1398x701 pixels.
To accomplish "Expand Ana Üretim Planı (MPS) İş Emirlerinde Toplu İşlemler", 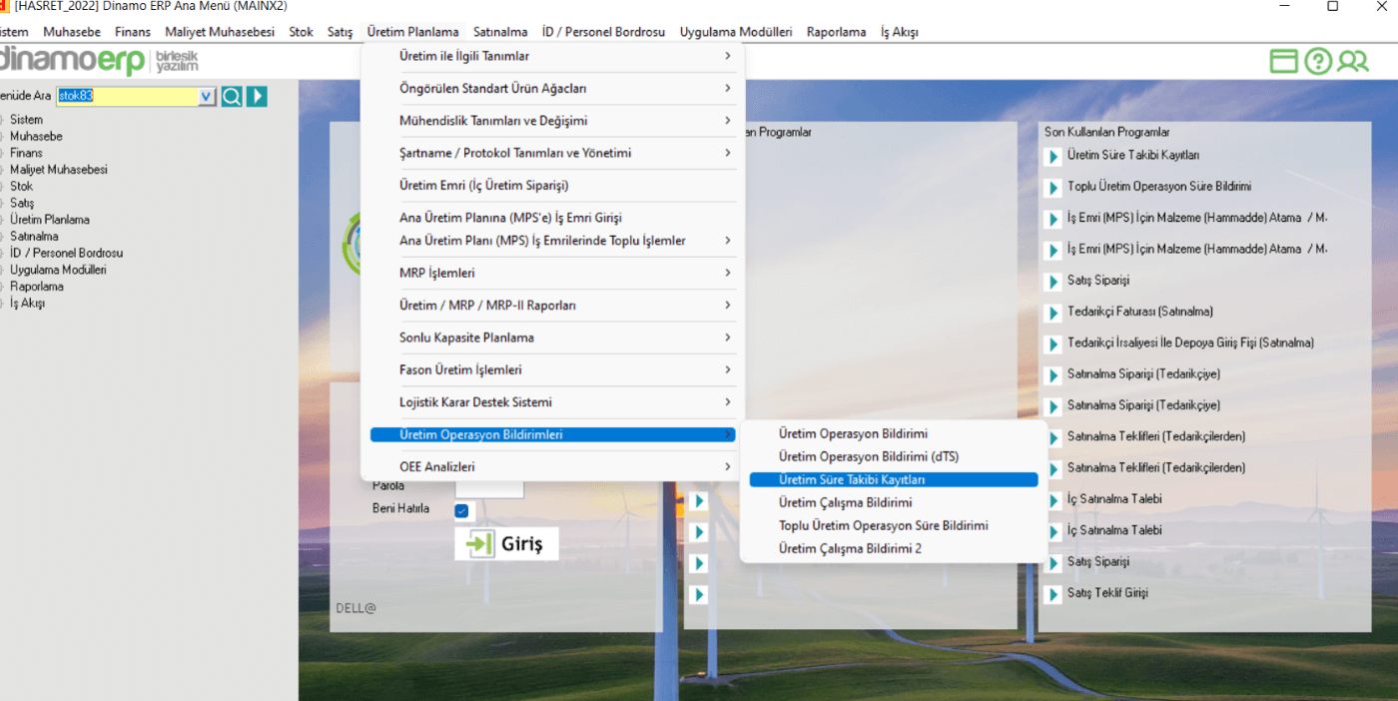I will [552, 241].
